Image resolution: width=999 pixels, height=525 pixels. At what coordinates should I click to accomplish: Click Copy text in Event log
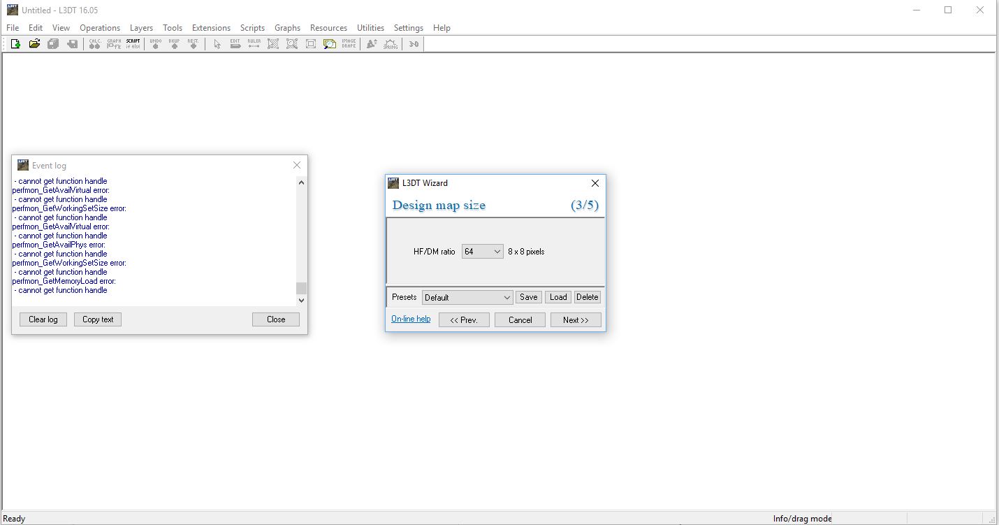pyautogui.click(x=98, y=319)
